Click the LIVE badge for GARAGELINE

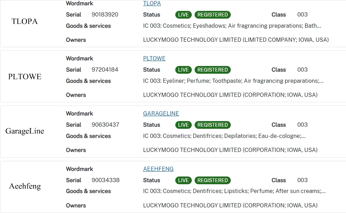183,125
